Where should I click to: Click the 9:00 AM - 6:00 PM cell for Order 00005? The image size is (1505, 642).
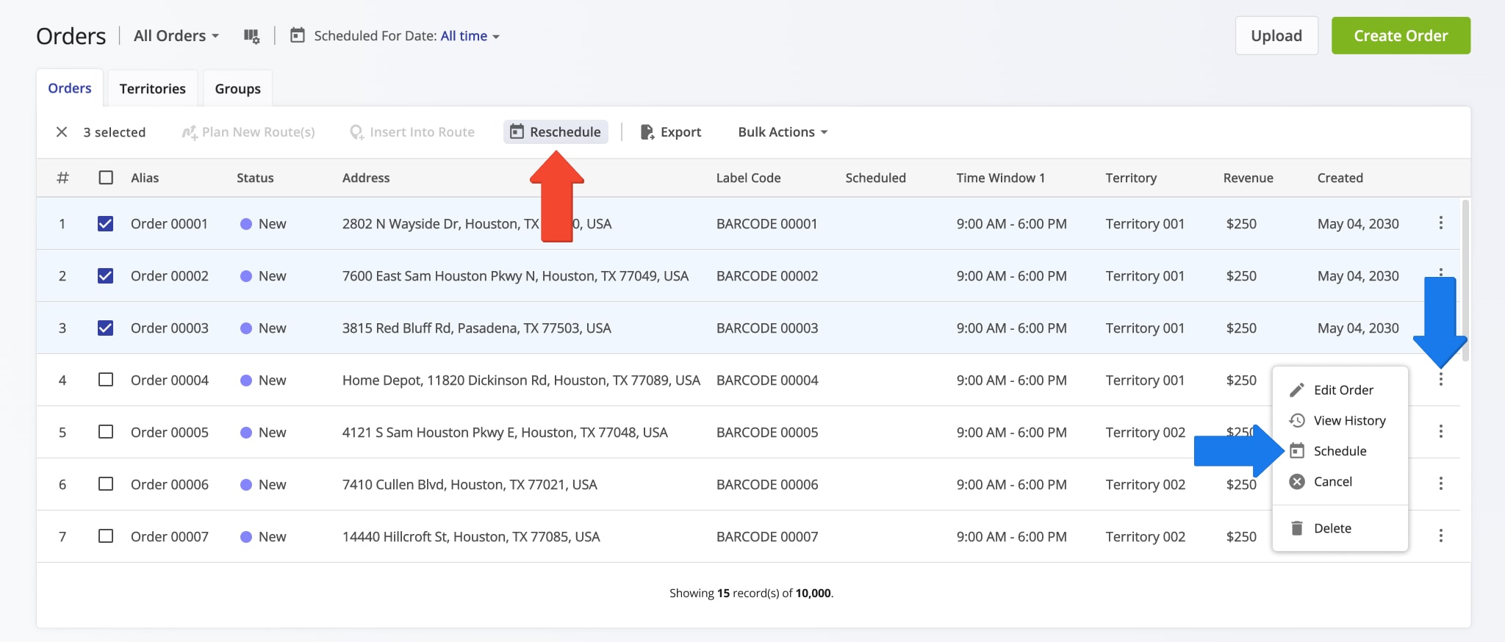coord(1011,433)
